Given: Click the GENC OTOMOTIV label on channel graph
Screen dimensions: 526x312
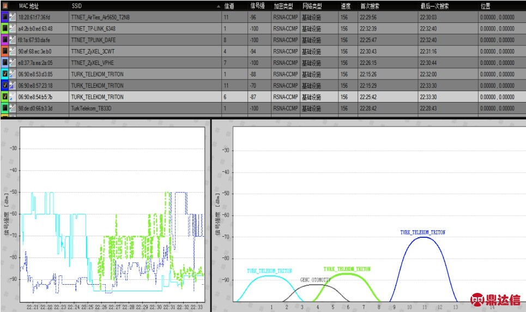Looking at the screenshot, I should [316, 280].
